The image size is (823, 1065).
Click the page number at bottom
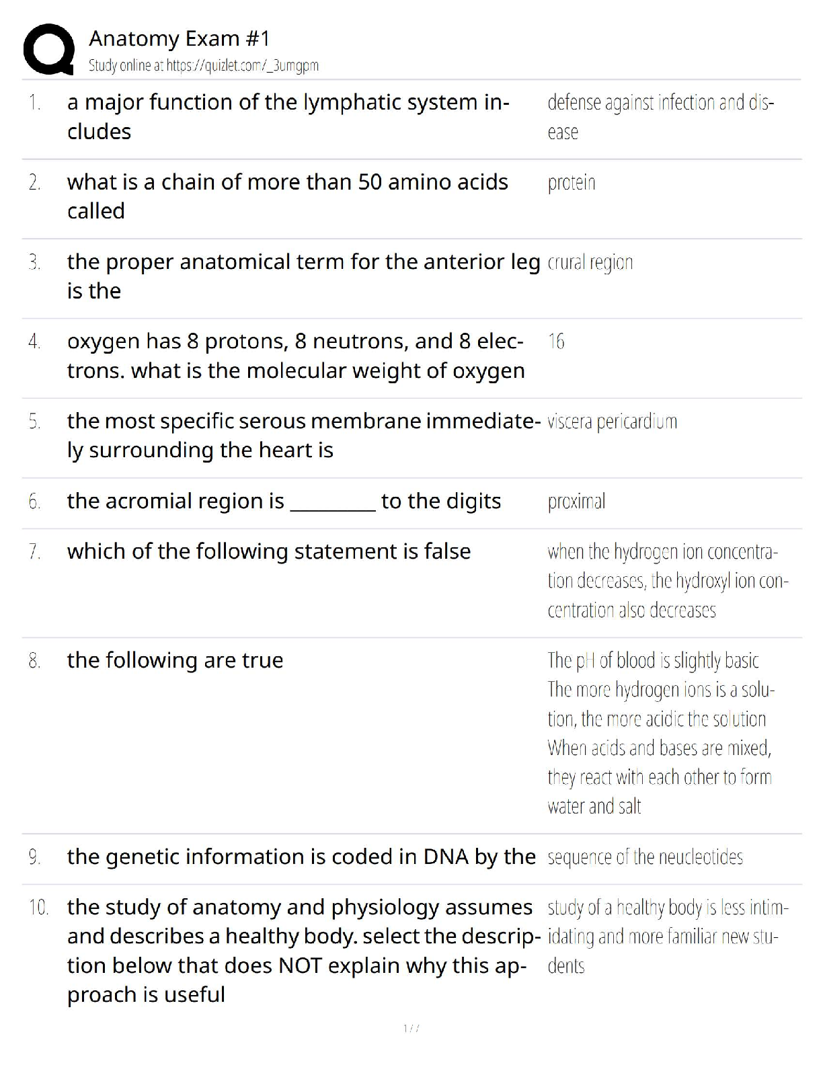pos(412,1028)
